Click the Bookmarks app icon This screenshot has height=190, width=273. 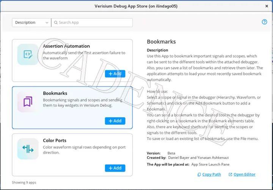pyautogui.click(x=28, y=102)
